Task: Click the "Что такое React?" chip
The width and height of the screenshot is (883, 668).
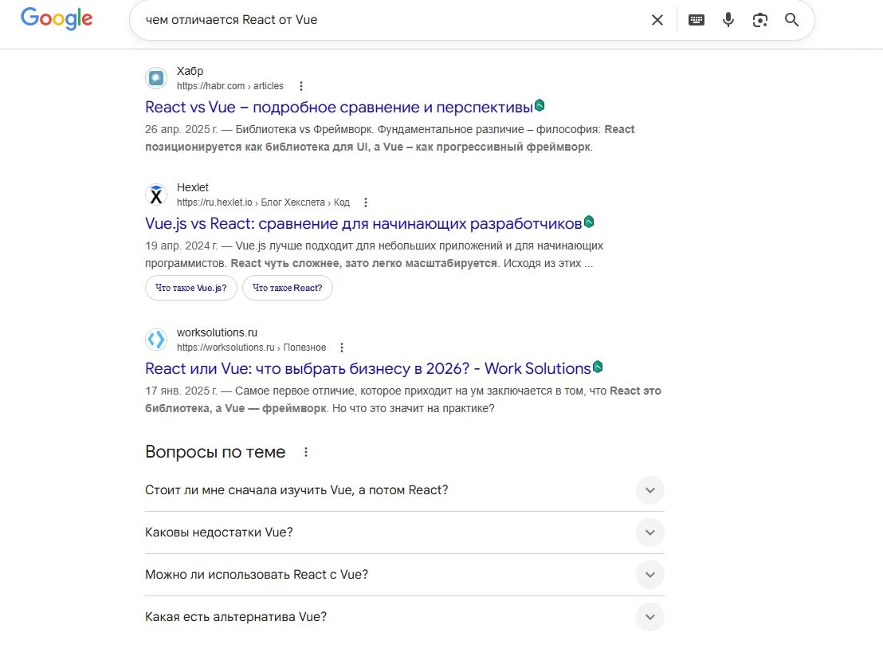Action: tap(288, 288)
